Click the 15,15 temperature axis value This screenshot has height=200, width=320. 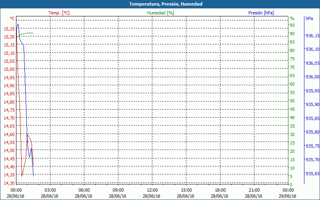(x=9, y=45)
